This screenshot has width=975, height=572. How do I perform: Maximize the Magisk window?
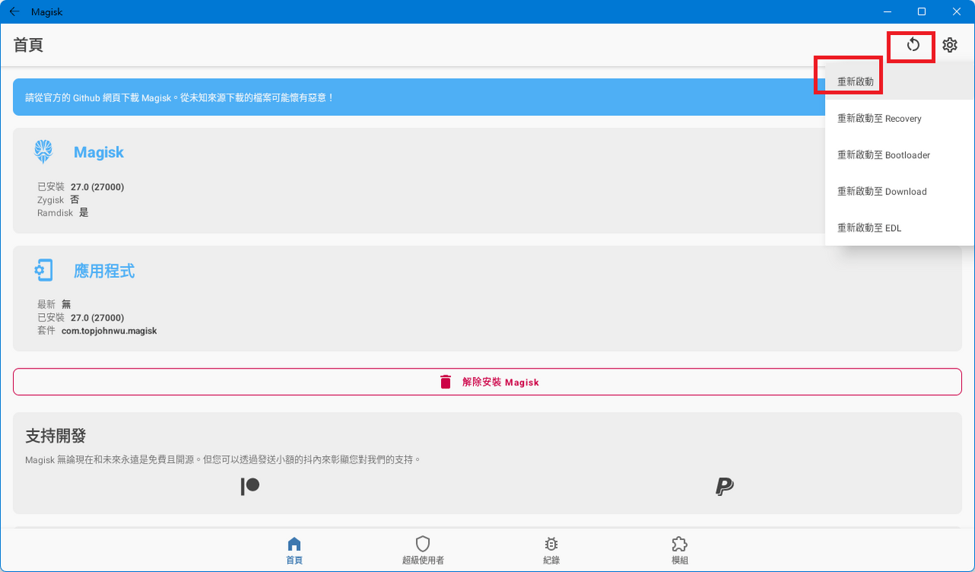point(922,11)
